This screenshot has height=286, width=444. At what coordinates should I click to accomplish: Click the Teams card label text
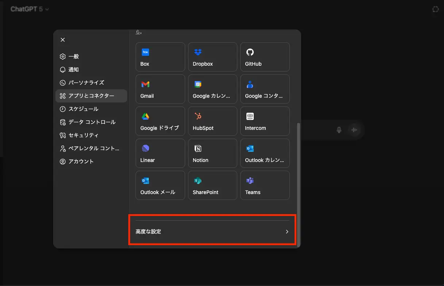253,192
